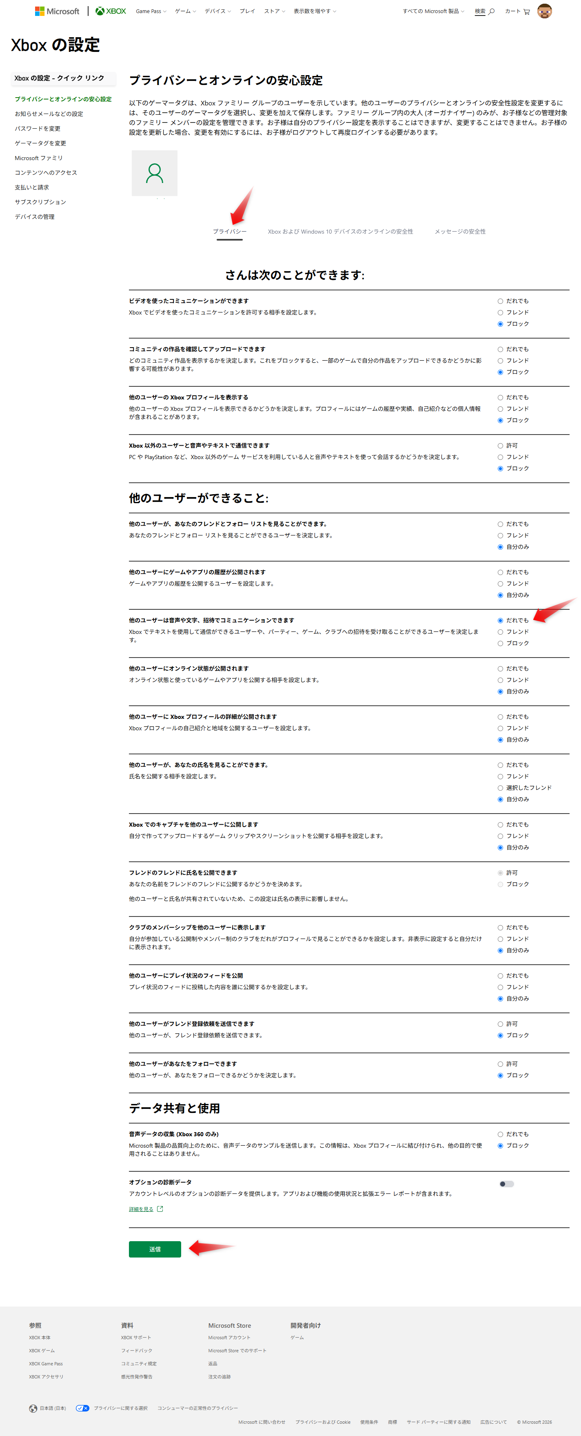
Task: Click the green 送信 button
Action: click(x=155, y=1249)
